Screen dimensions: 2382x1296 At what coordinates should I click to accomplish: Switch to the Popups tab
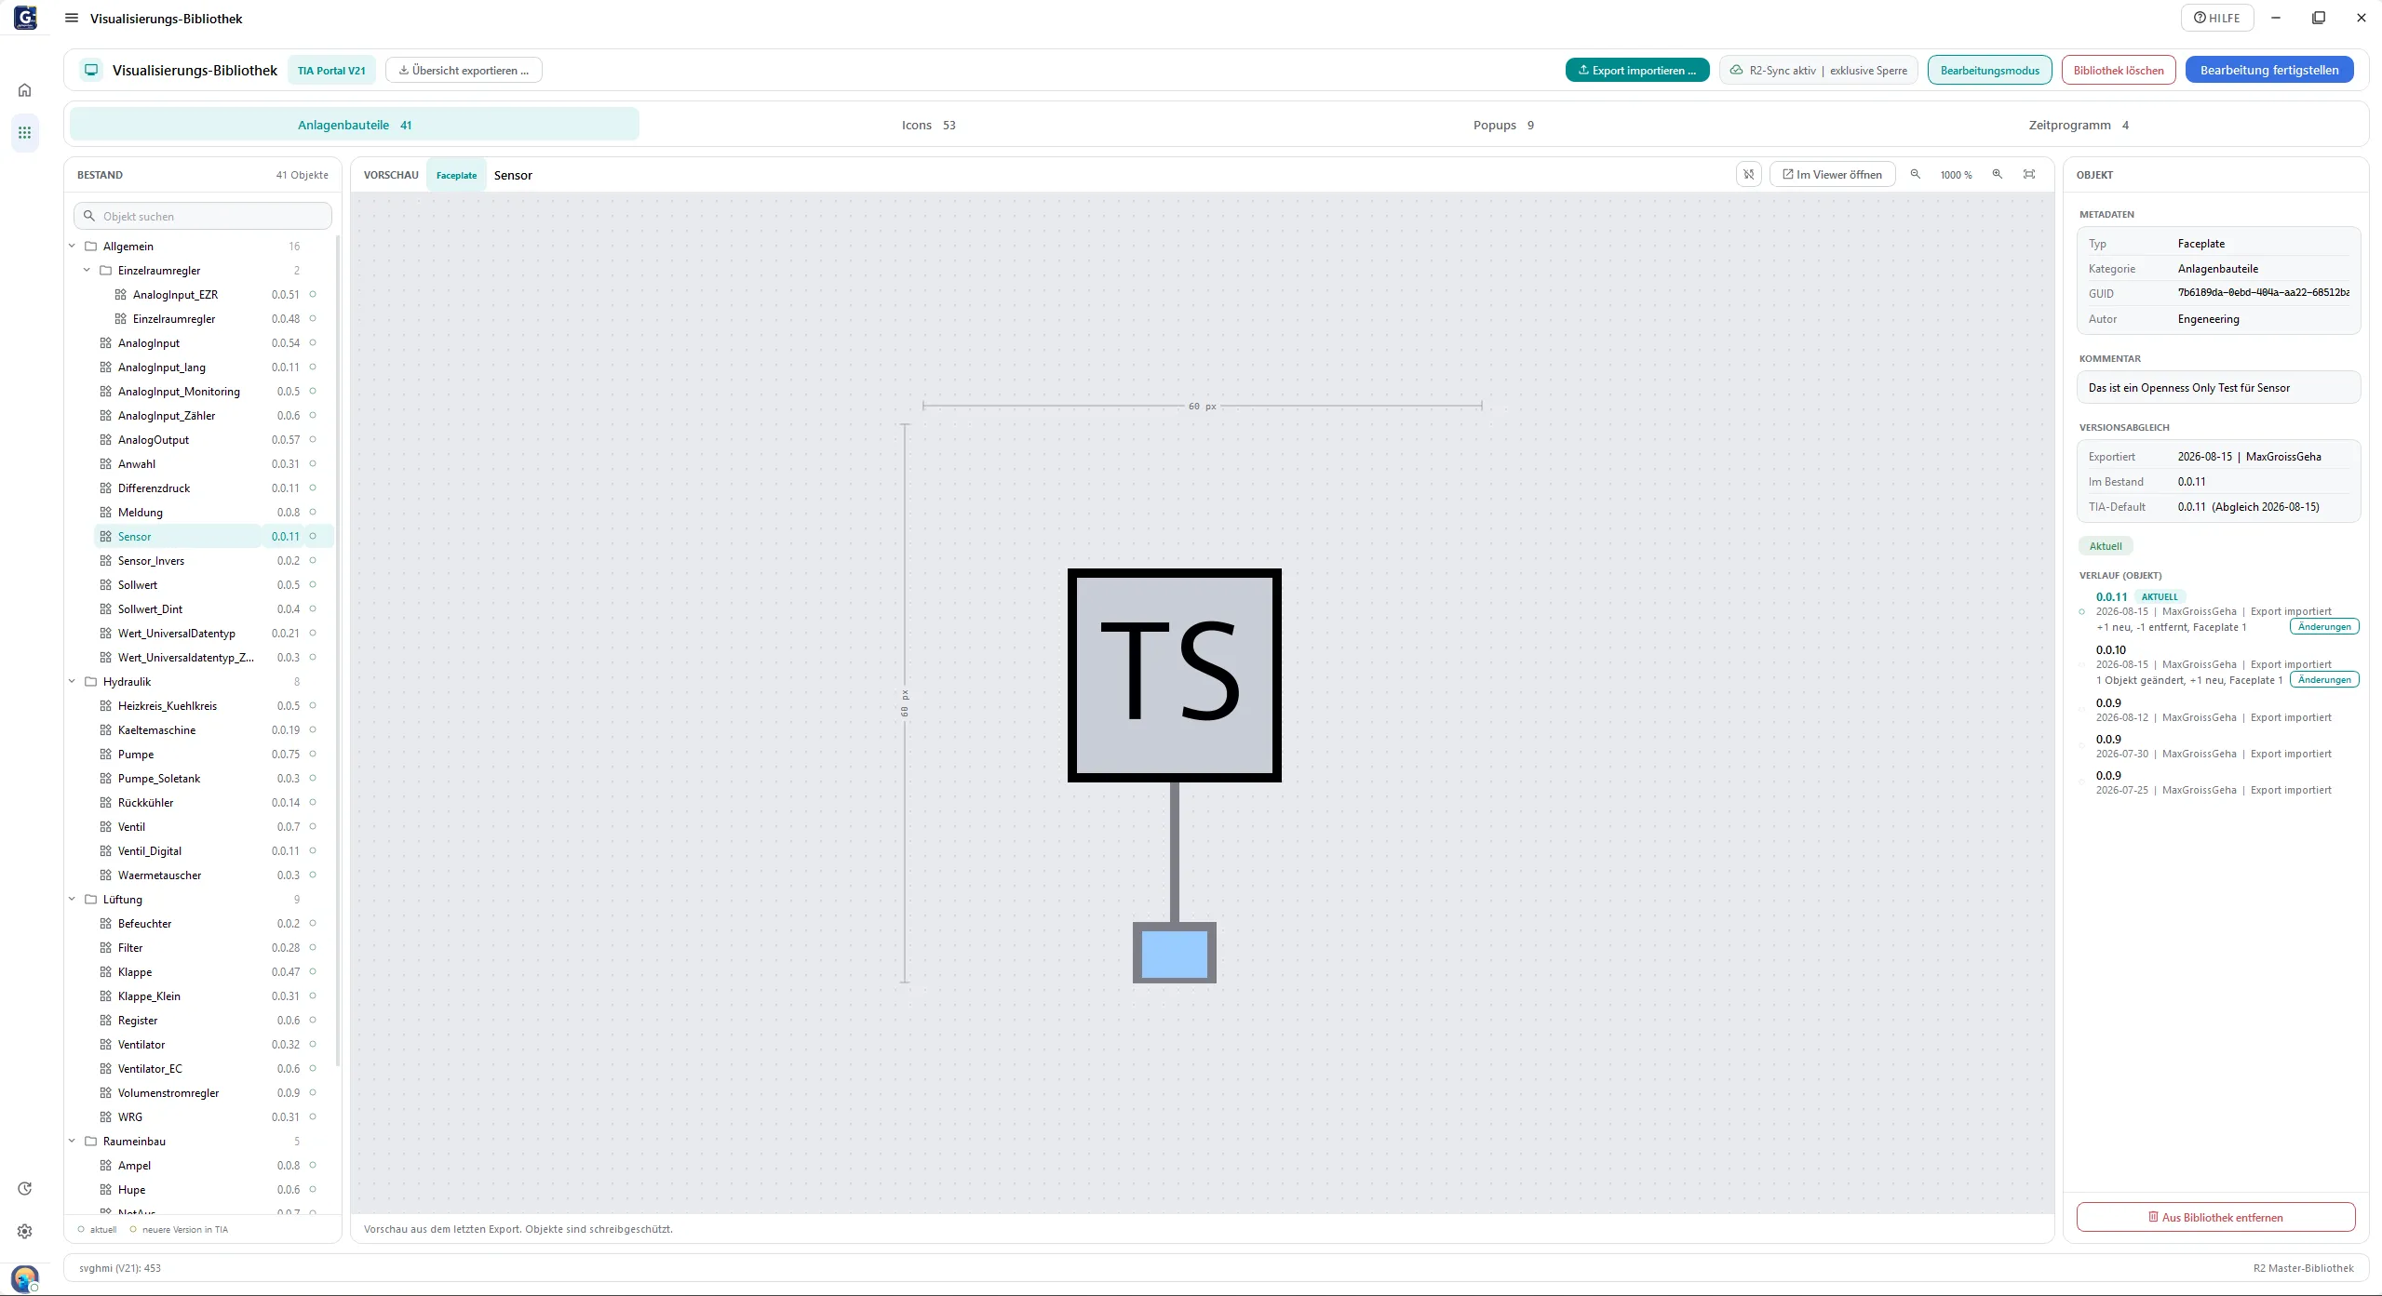[1503, 125]
